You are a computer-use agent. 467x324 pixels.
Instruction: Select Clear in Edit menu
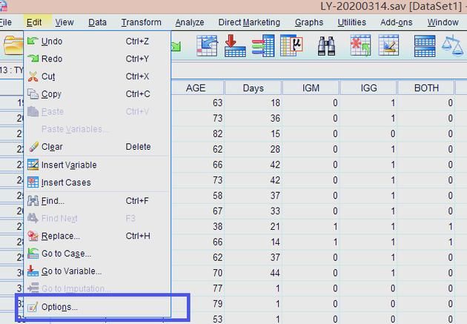97,147
